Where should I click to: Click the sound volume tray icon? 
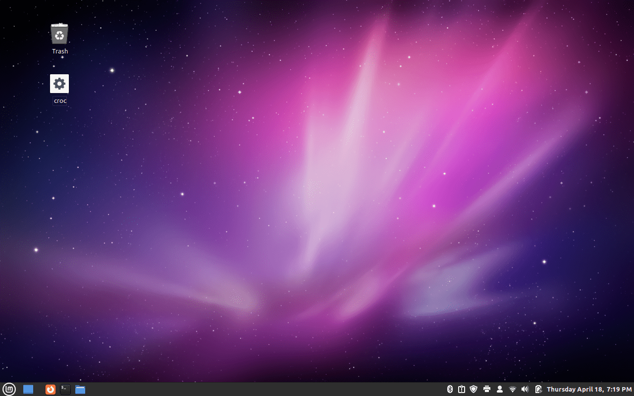coord(525,389)
